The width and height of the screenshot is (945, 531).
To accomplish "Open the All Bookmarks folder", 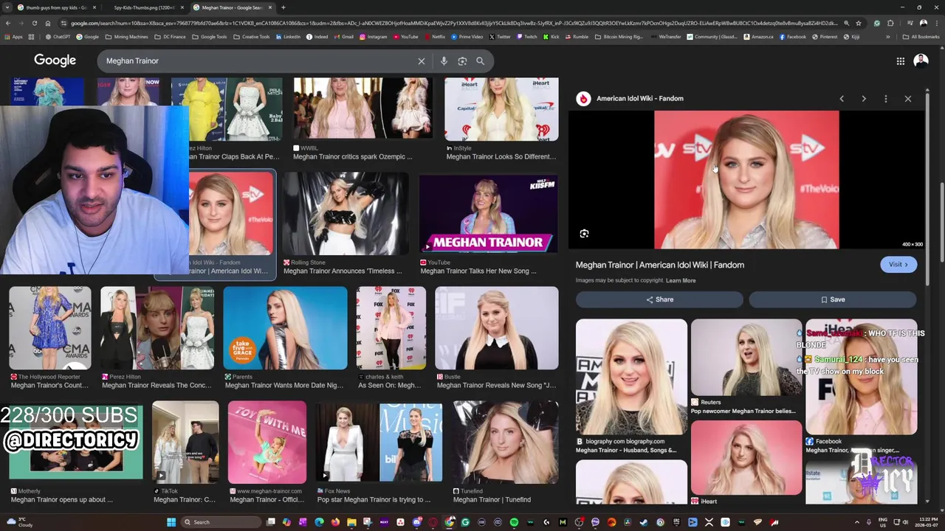I will coord(921,37).
